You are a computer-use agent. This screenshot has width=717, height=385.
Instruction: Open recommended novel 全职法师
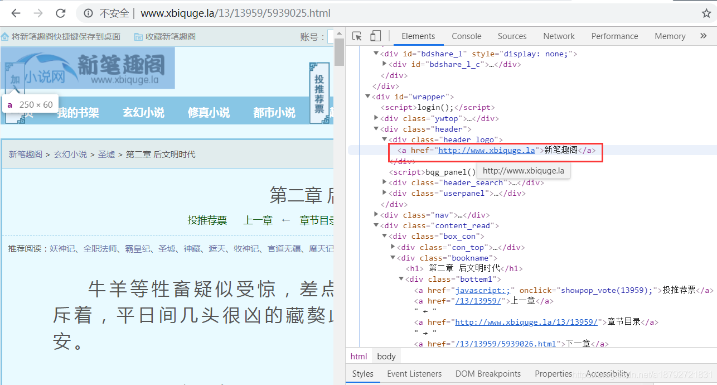[x=100, y=249]
